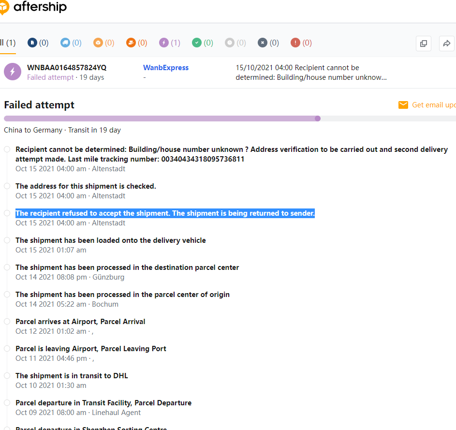This screenshot has height=430, width=456.
Task: Click the highlighted recipient refused event text
Action: coord(165,213)
